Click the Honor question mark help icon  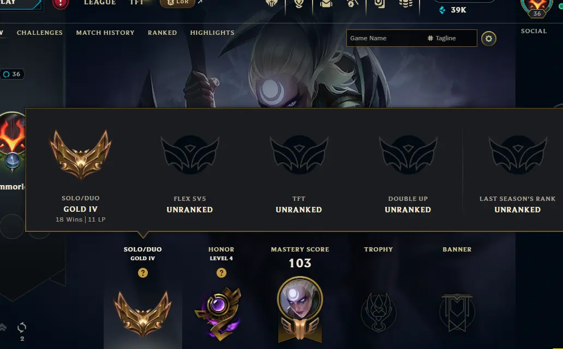pos(221,273)
